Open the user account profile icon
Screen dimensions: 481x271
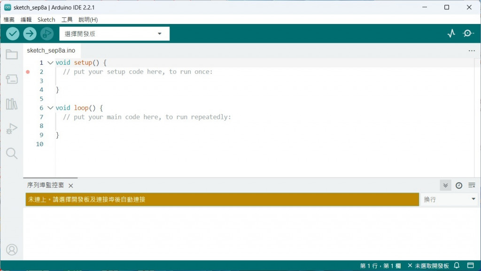pyautogui.click(x=12, y=250)
